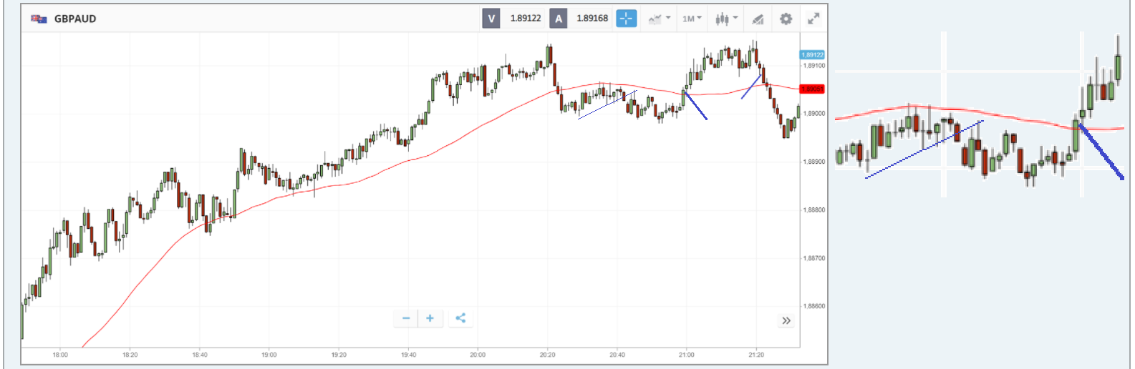Click the 20:00 time axis label
1135x369 pixels.
pos(478,355)
